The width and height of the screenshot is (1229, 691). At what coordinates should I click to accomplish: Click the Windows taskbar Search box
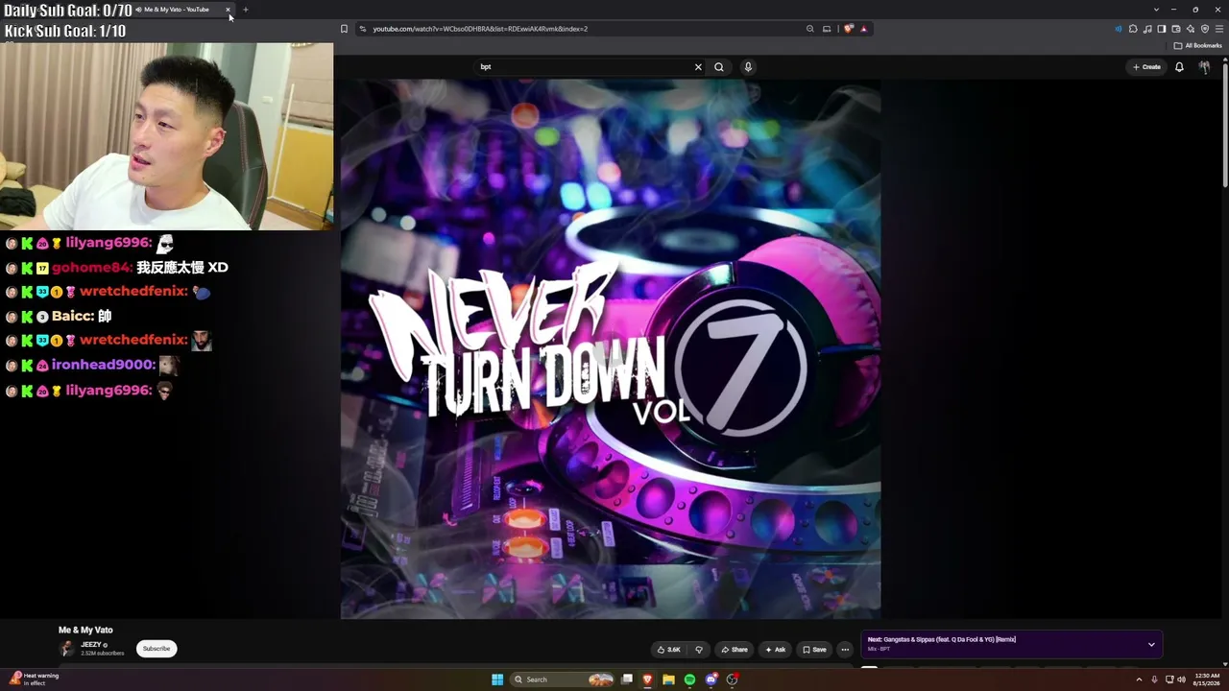(563, 679)
